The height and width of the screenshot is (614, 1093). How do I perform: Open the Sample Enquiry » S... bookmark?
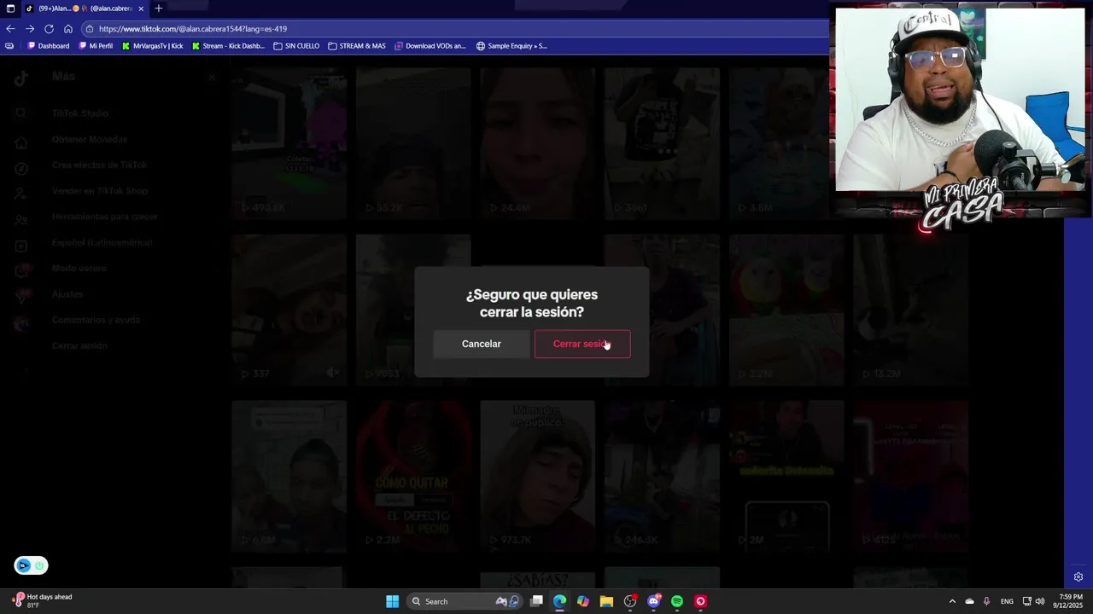[511, 46]
